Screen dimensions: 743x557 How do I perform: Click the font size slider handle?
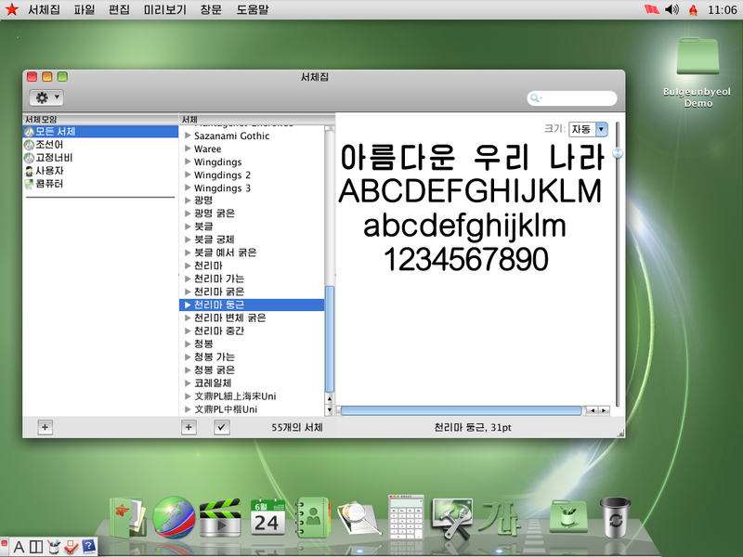tap(618, 153)
